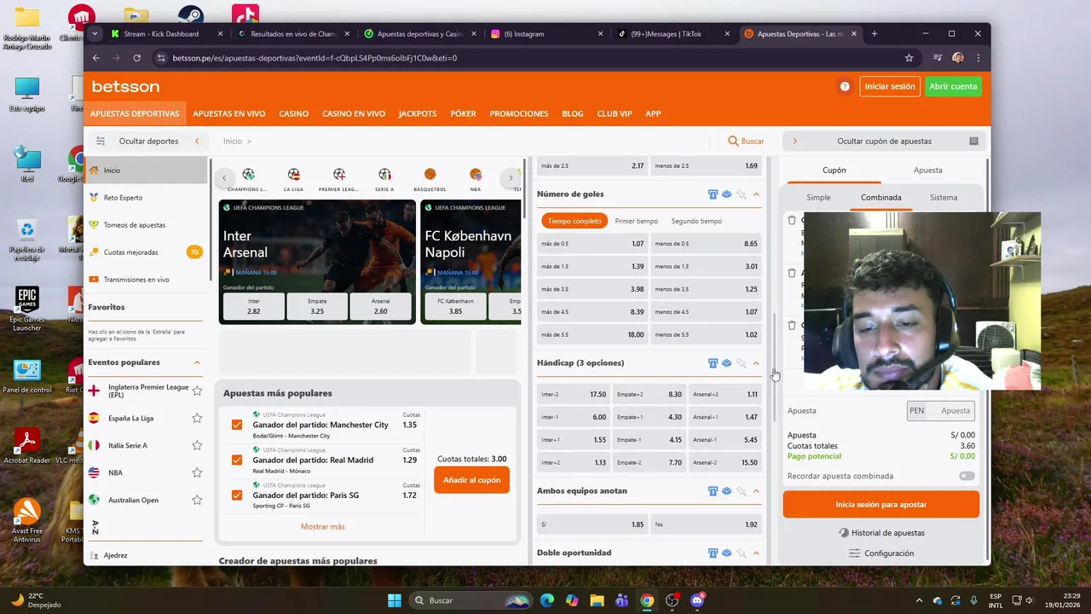Open the Chrome tab search dropdown

point(95,33)
